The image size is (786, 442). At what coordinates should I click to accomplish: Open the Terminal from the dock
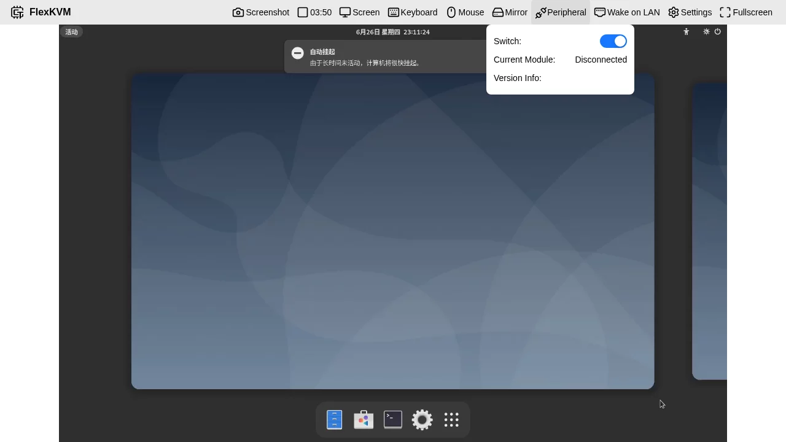[393, 420]
